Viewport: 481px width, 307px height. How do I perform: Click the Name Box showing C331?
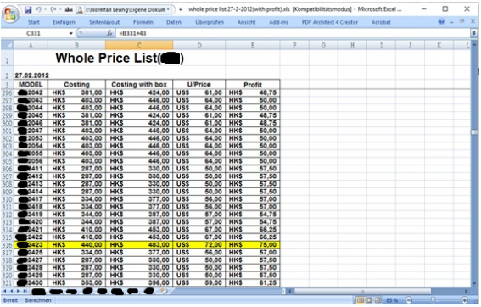coord(33,33)
